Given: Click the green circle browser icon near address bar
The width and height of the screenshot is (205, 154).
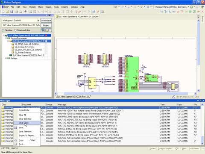Looking at the screenshot, I should tap(192, 7).
